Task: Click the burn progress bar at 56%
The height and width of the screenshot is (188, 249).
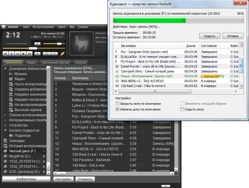Action: (178, 20)
